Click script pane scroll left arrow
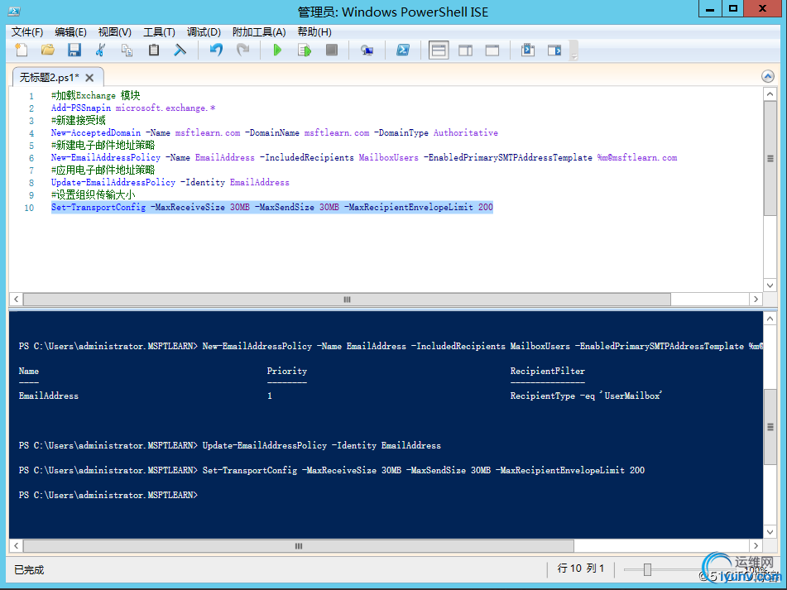Viewport: 787px width, 590px height. coord(16,299)
